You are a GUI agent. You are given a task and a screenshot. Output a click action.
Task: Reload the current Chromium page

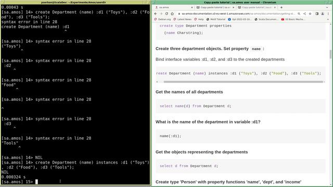point(166,14)
